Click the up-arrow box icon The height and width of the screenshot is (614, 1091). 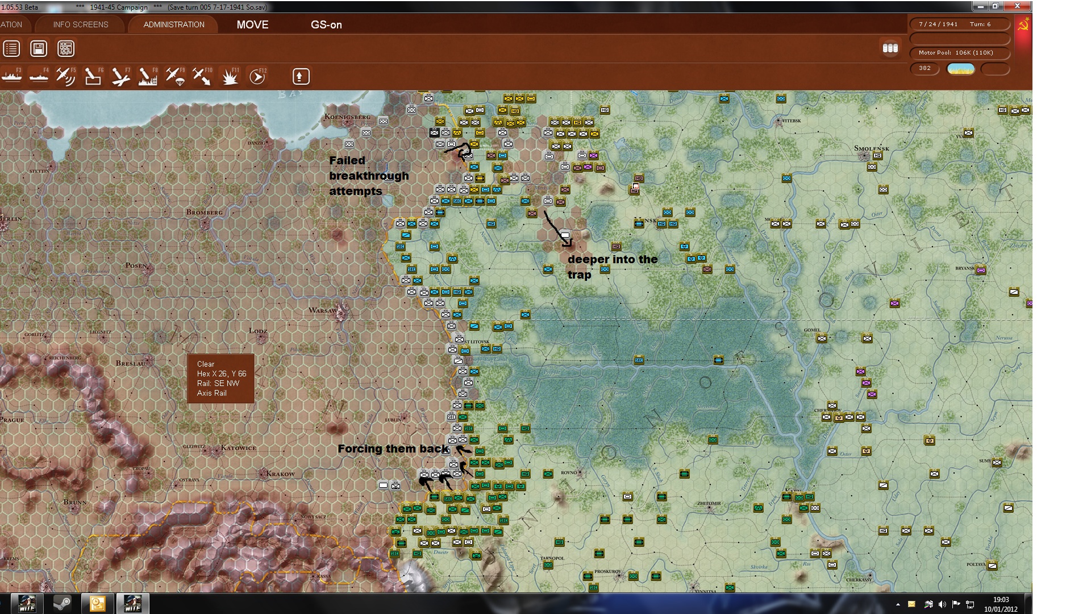point(301,76)
